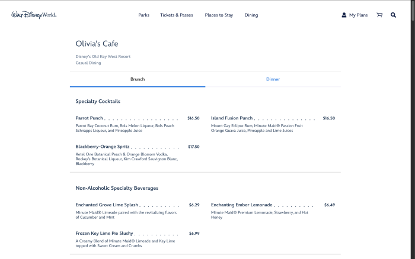Open the Parks menu
Image resolution: width=415 pixels, height=259 pixels.
coord(143,15)
